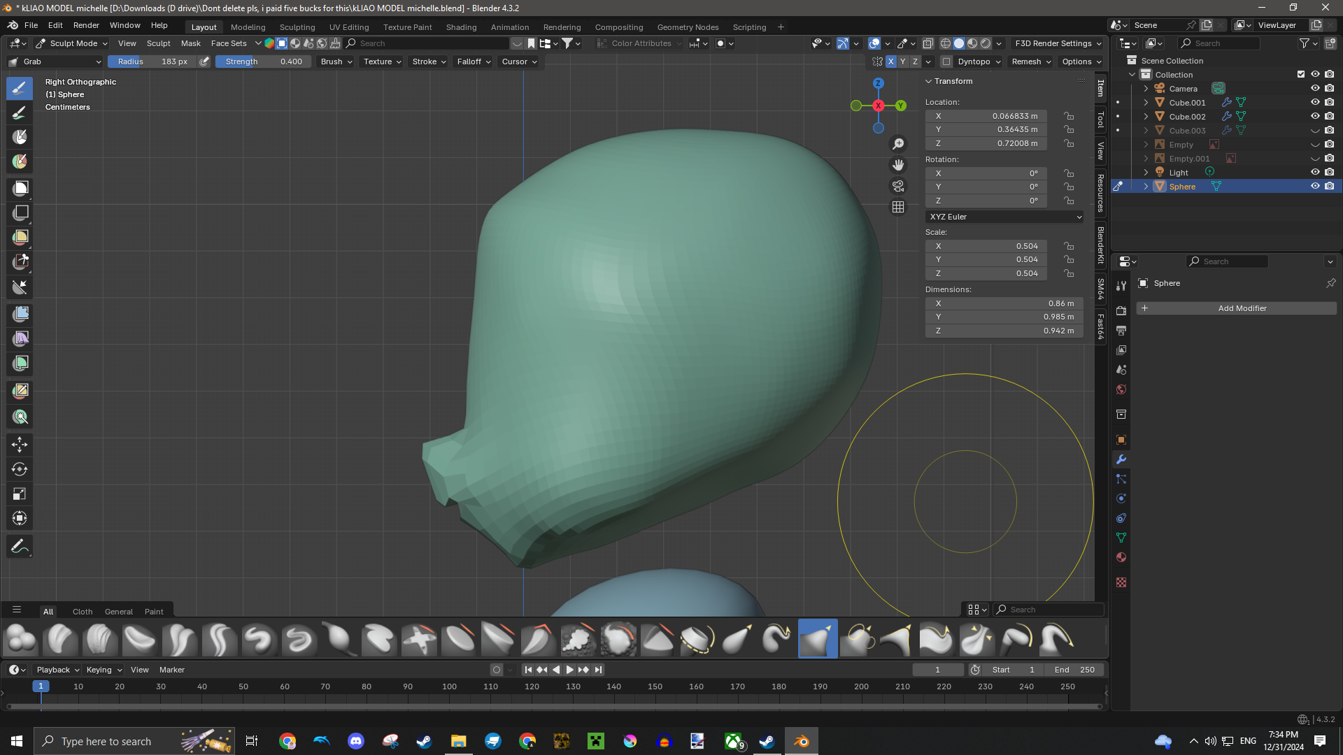Toggle camera view icon in viewport
1343x755 pixels.
tap(898, 186)
